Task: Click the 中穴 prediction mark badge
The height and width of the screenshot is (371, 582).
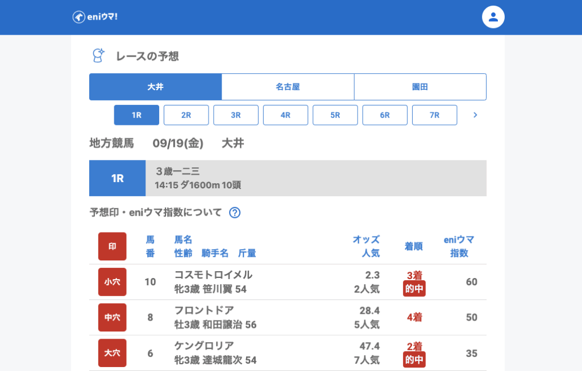Action: click(113, 318)
